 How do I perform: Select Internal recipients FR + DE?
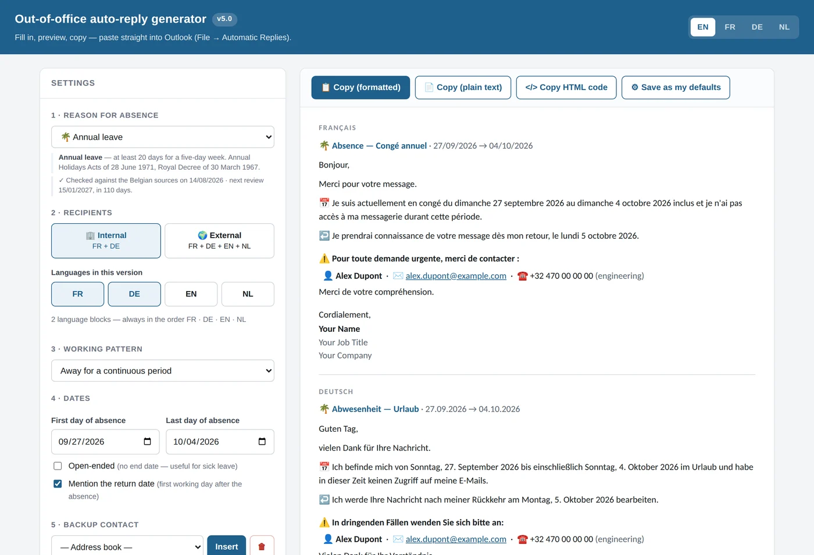[x=106, y=241]
